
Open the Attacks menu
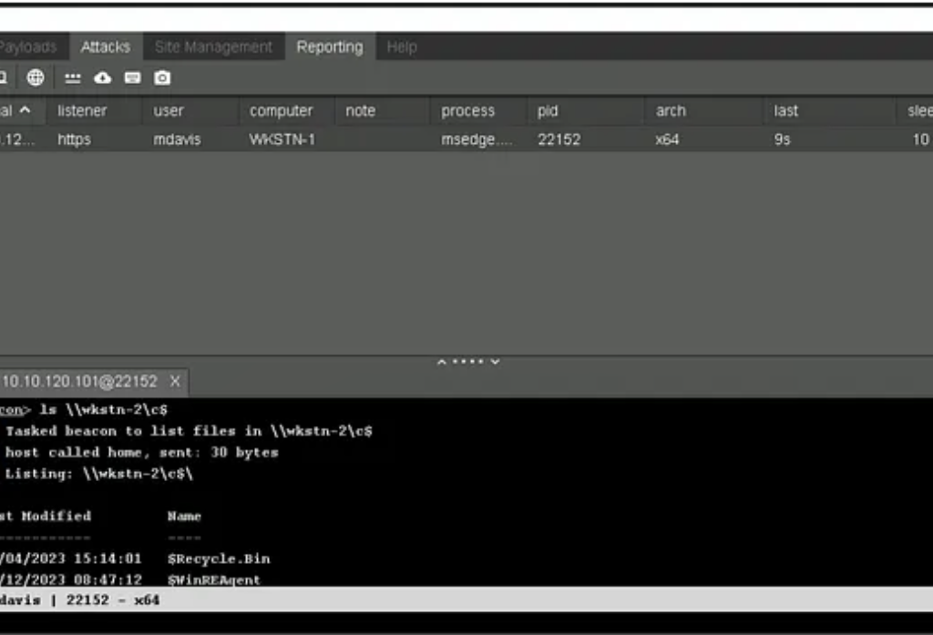[x=105, y=47]
